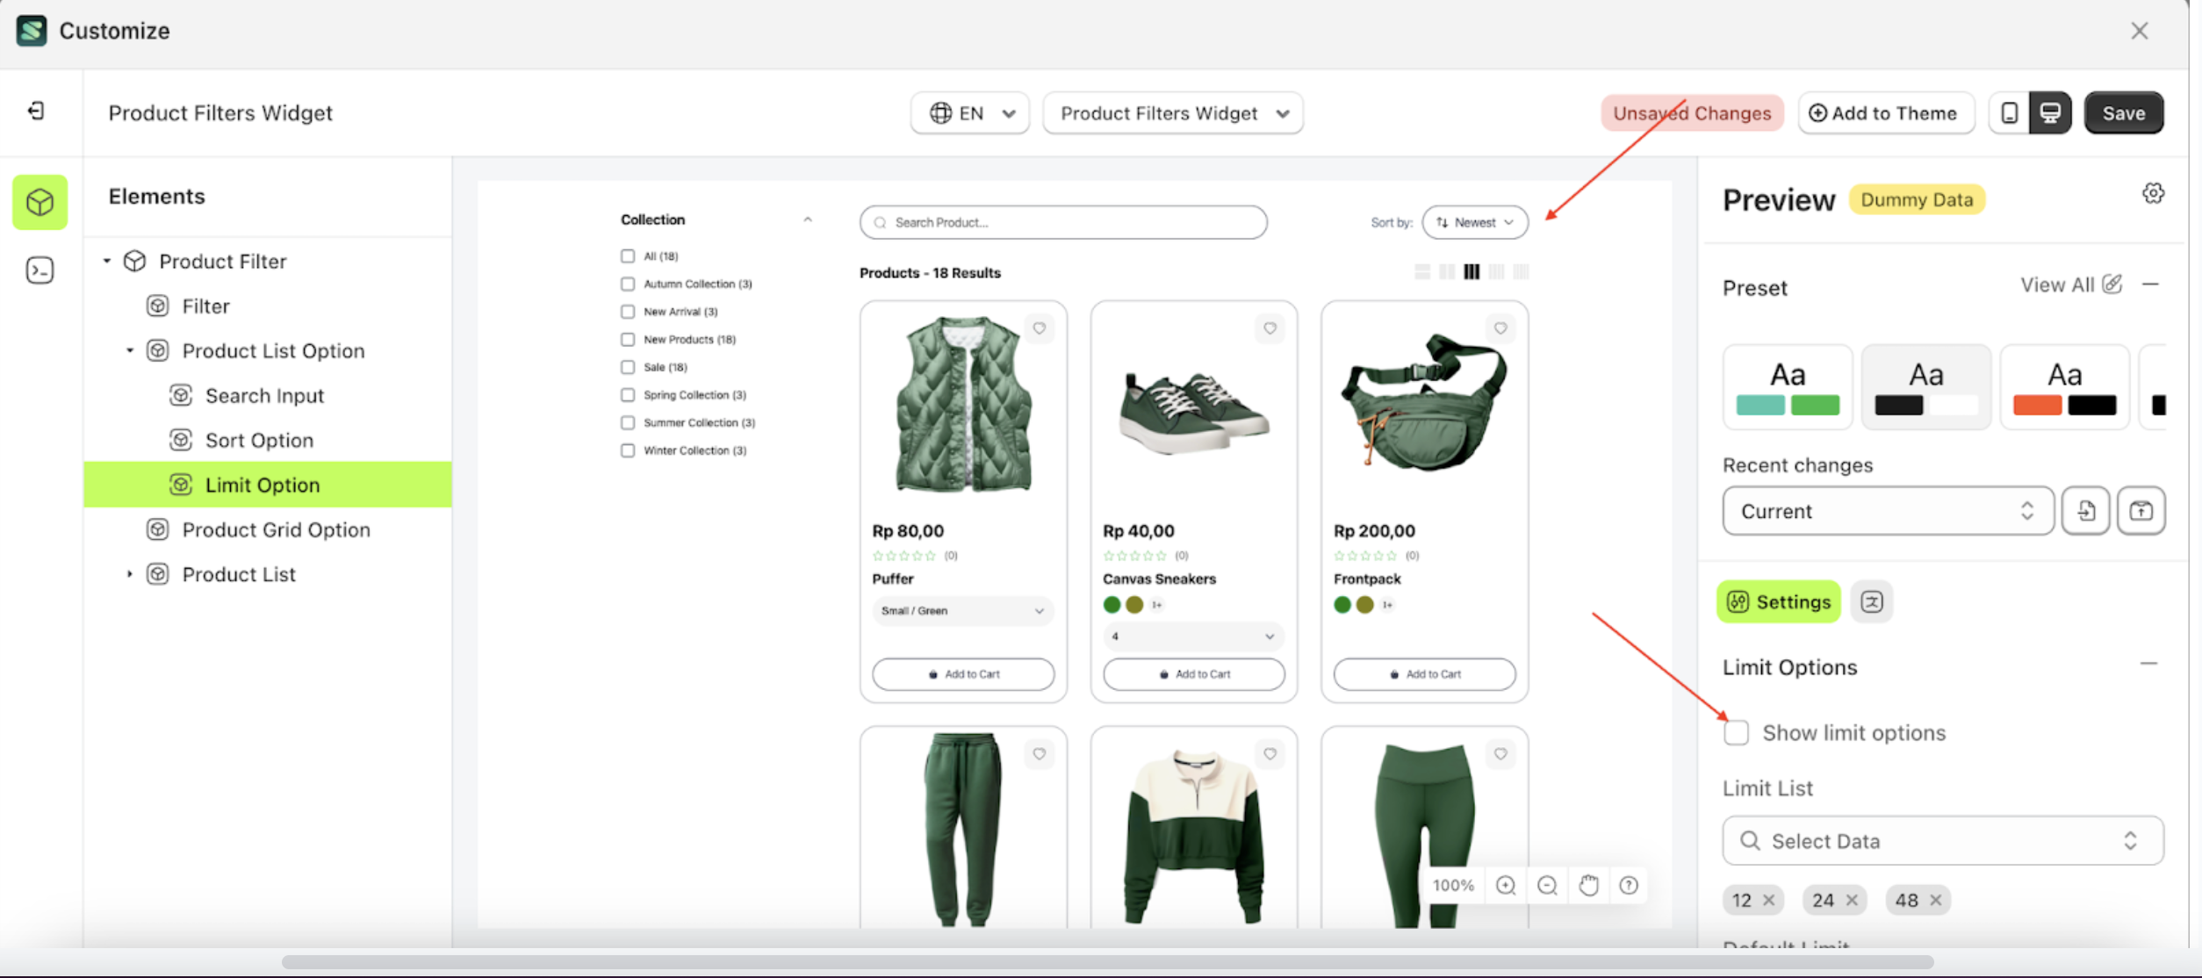Expand the Product List tree item
The height and width of the screenshot is (978, 2202).
coord(130,574)
